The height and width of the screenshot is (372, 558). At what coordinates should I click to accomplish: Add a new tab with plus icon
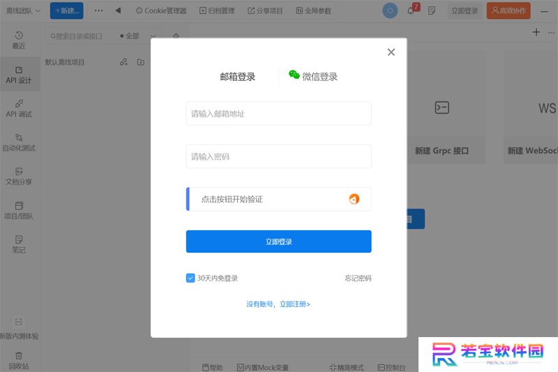[x=536, y=32]
